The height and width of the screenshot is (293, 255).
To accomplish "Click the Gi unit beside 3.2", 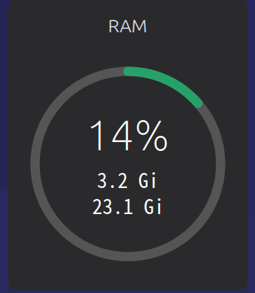I will coord(148,180).
